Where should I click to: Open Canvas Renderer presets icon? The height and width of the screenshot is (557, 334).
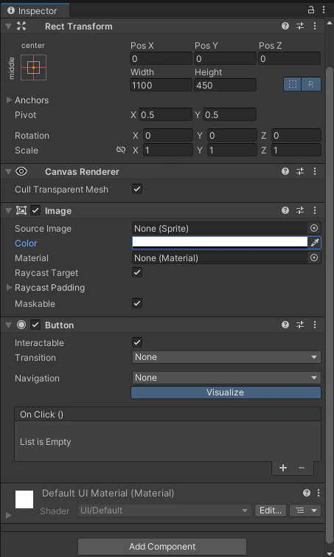(x=300, y=172)
